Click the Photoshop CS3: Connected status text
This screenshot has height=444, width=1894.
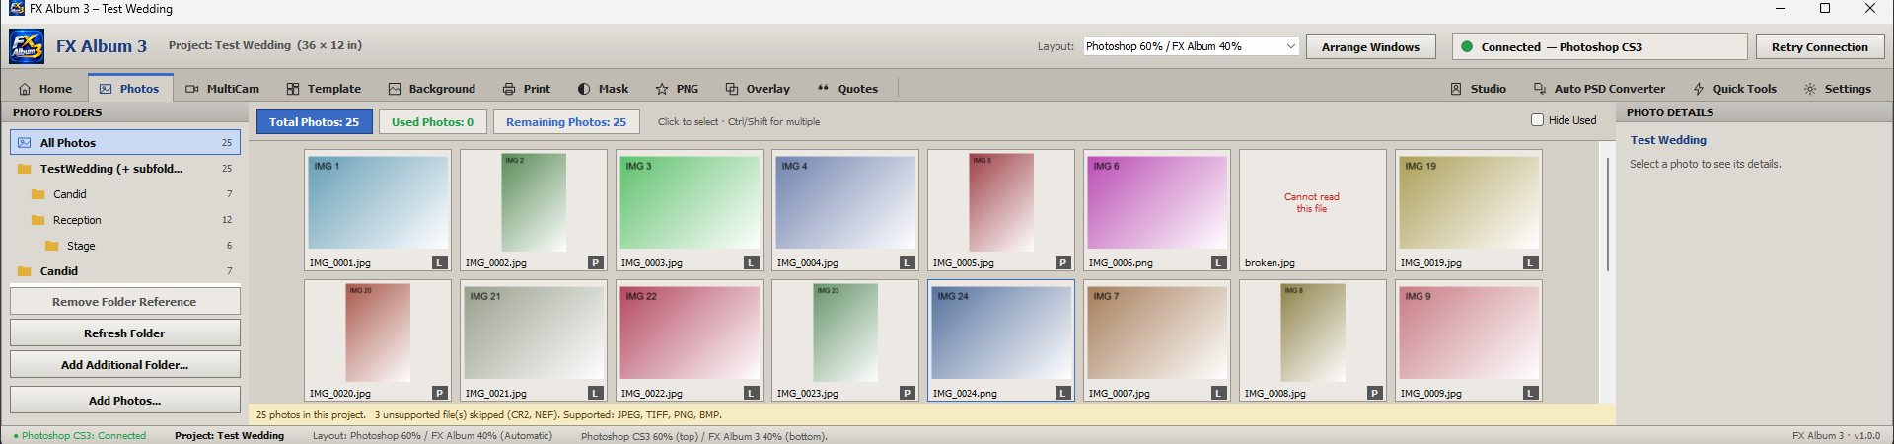pyautogui.click(x=80, y=436)
